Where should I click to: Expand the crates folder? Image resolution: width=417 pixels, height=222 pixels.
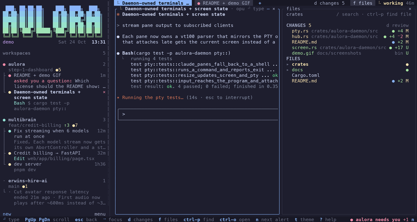(x=288, y=64)
